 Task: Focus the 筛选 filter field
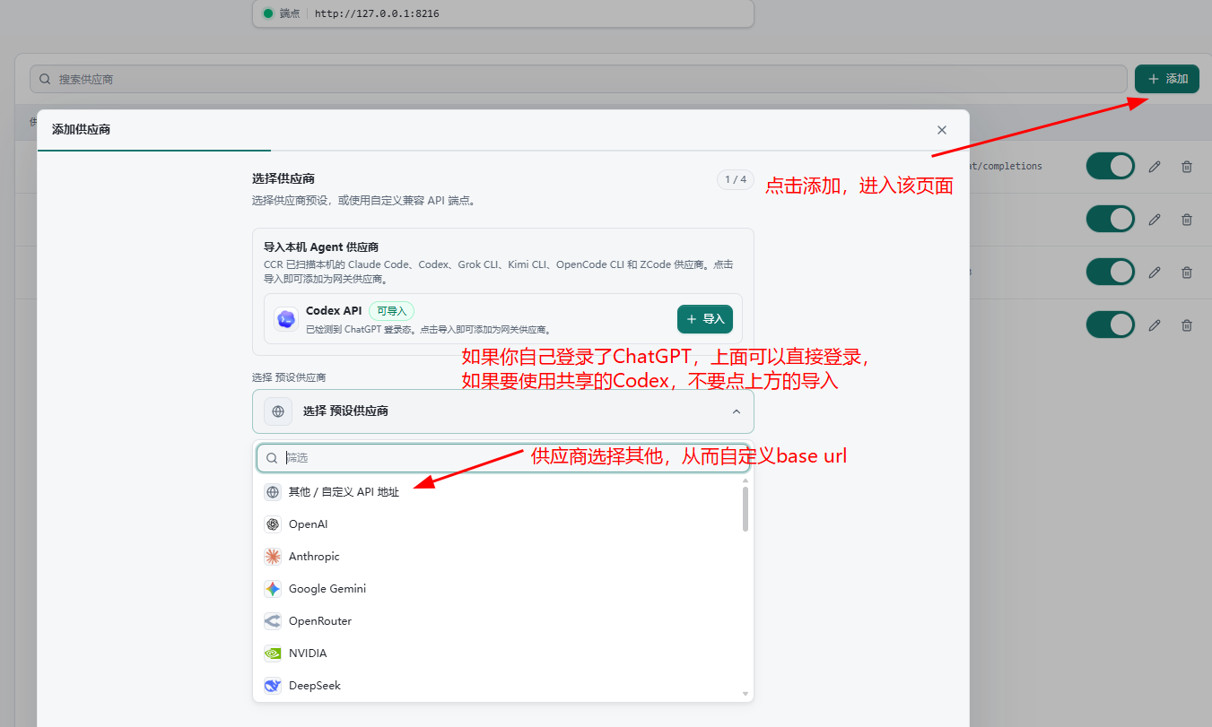[x=503, y=457]
